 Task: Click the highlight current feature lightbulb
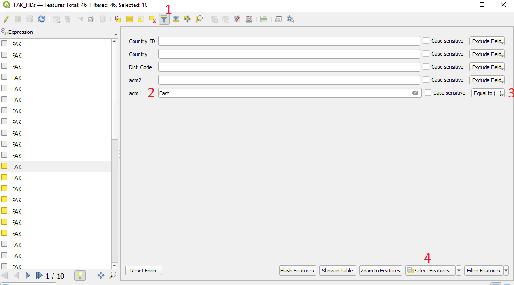pyautogui.click(x=80, y=276)
